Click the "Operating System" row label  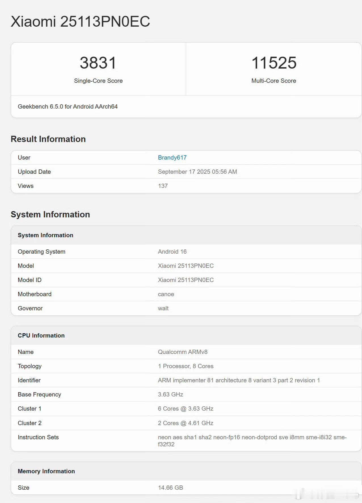(x=41, y=252)
